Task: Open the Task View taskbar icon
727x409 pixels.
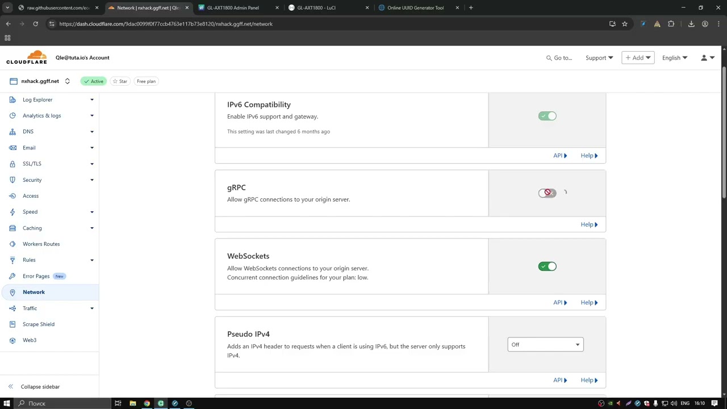Action: (118, 403)
